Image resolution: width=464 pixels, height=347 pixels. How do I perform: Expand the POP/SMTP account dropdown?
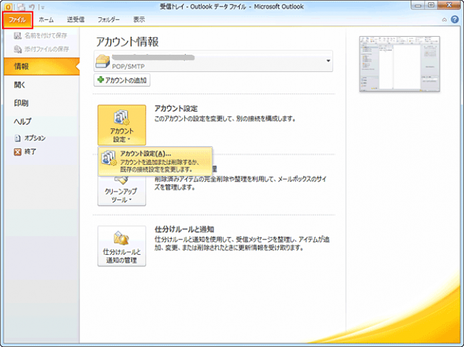(328, 62)
